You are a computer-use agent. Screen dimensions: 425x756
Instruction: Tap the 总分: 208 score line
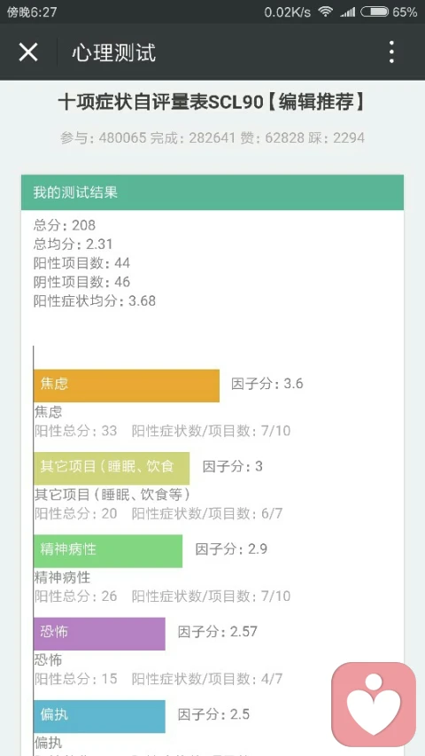coord(65,225)
